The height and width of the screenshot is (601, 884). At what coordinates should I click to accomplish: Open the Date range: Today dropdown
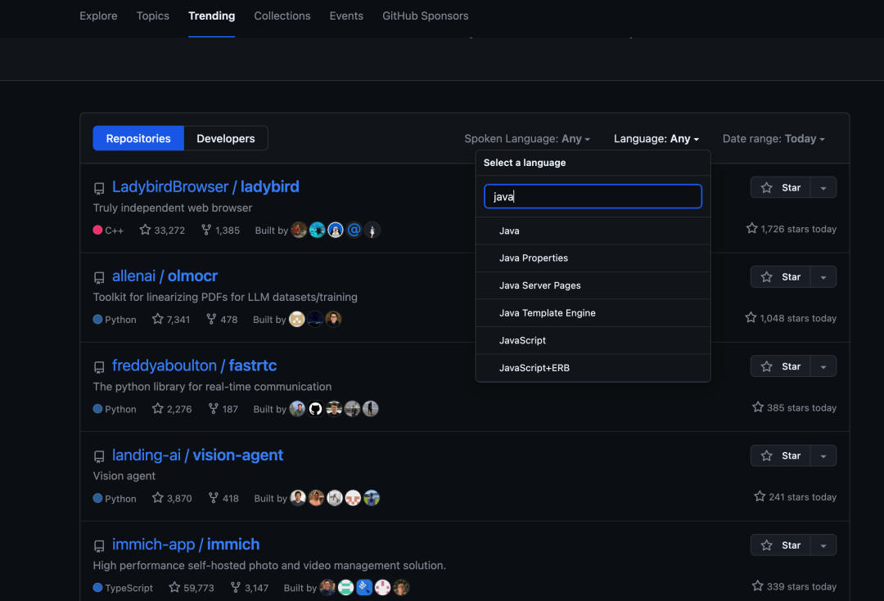point(773,138)
